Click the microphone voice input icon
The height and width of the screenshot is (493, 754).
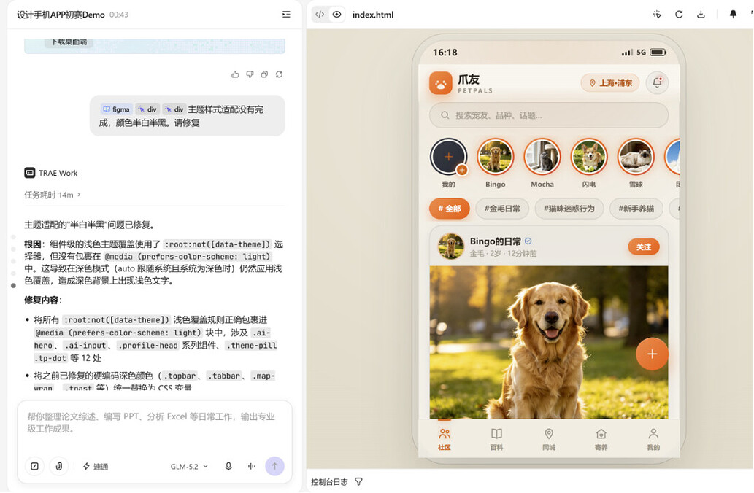[x=228, y=466]
